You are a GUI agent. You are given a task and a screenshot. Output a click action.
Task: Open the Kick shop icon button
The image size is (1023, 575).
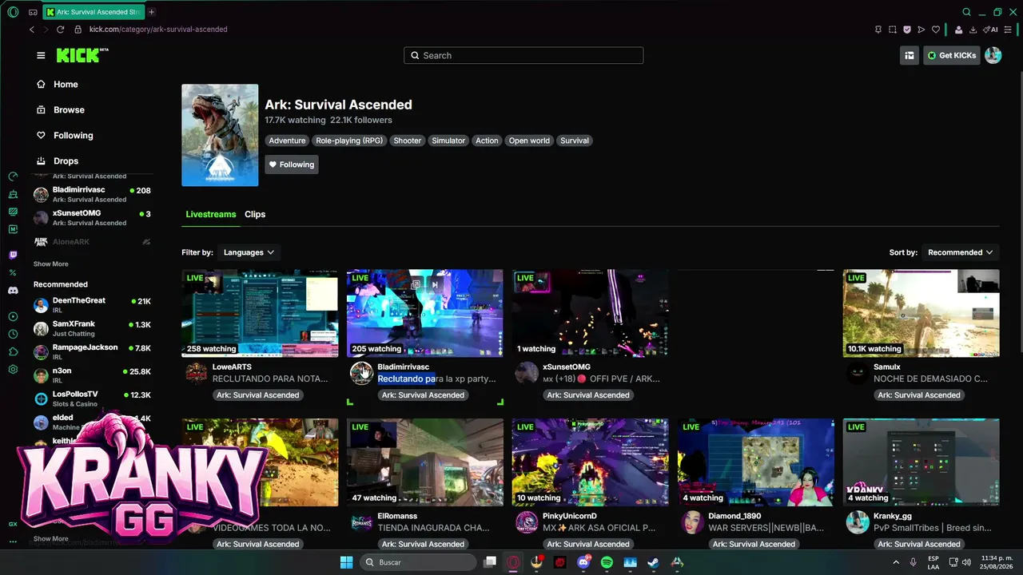(x=909, y=55)
